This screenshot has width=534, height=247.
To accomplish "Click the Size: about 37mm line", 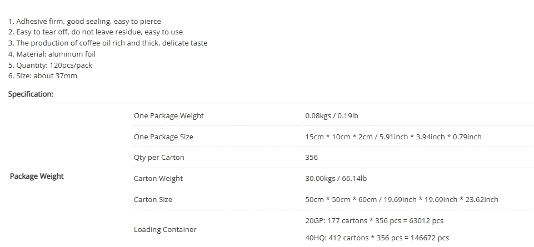I will [43, 76].
